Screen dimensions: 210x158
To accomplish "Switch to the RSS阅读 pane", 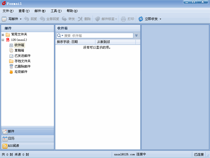I will point(28,146).
